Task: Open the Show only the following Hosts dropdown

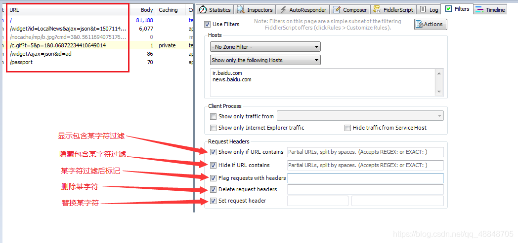Action: [x=265, y=60]
